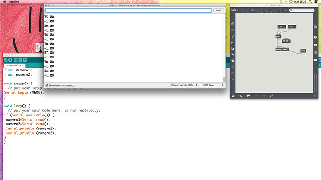Open the Video bracket-play icon in Max sidebar
Screen dimensions: 321x180
pos(233,42)
